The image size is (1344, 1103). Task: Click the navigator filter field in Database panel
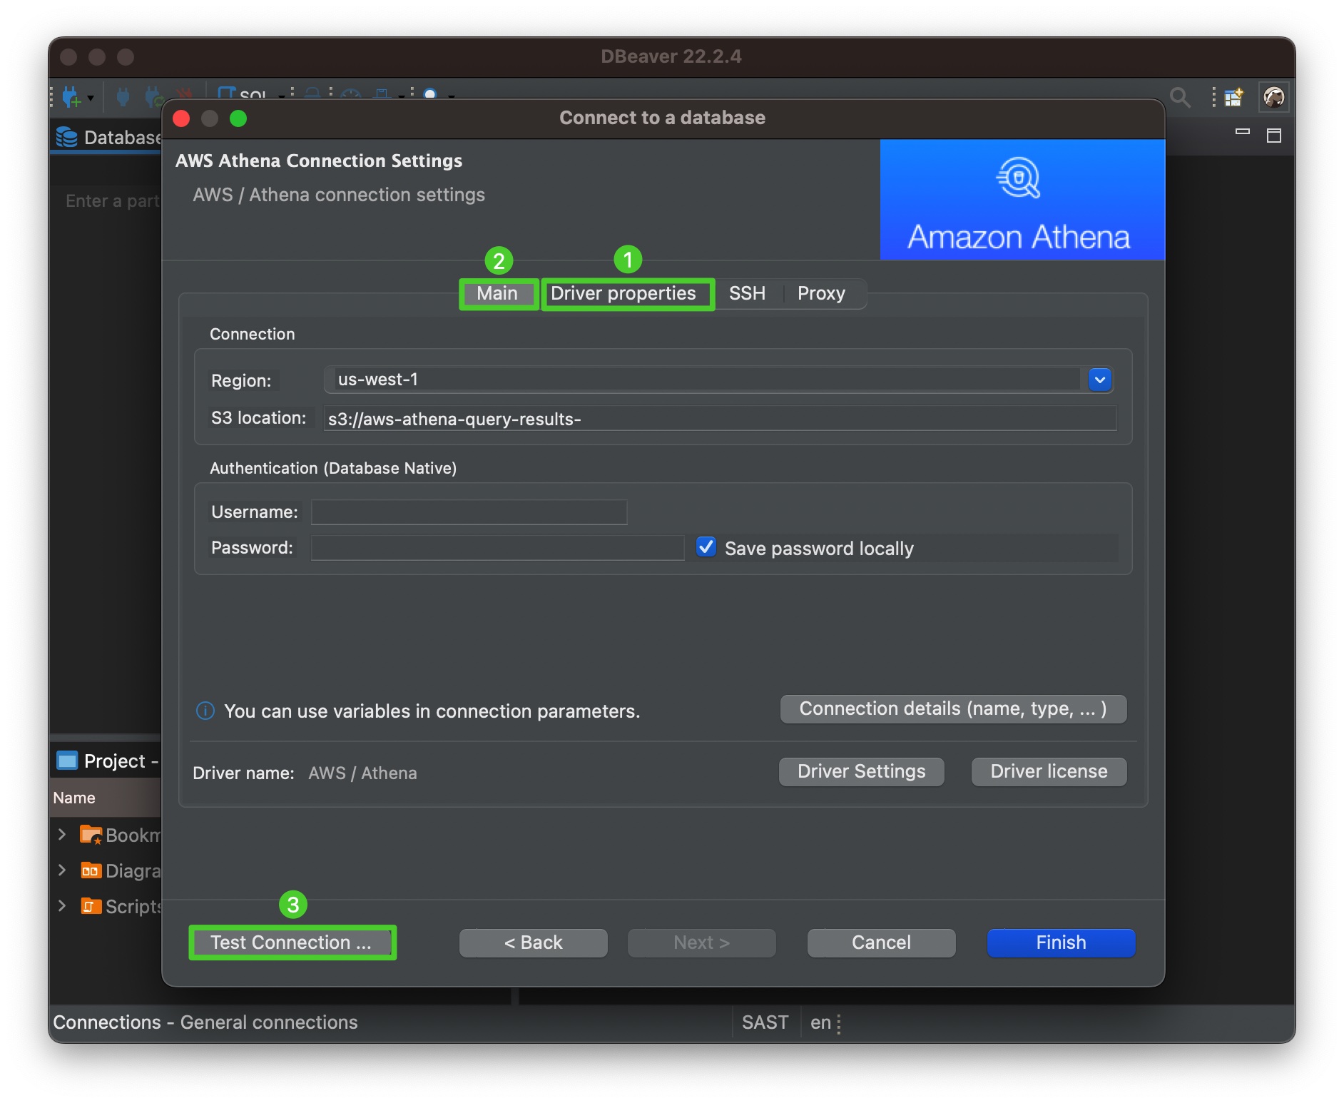[107, 200]
